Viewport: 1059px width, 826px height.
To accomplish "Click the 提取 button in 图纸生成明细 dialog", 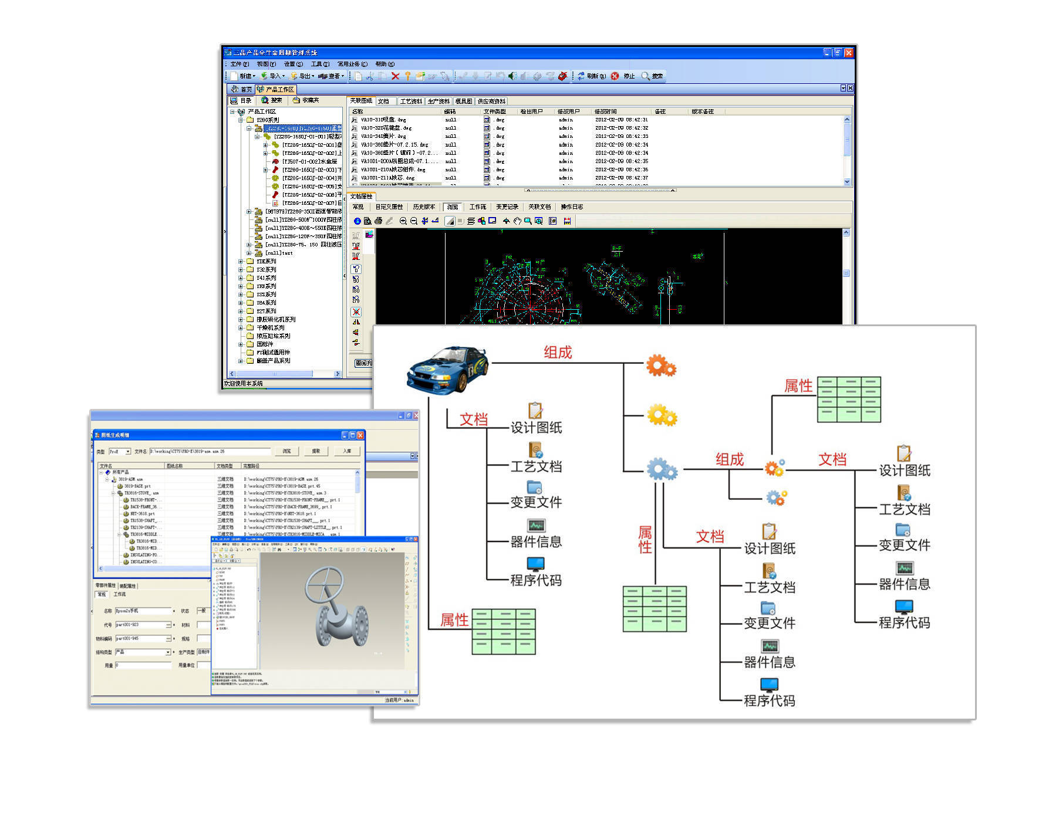I will [x=316, y=451].
